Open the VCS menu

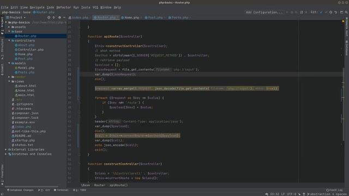point(95,7)
